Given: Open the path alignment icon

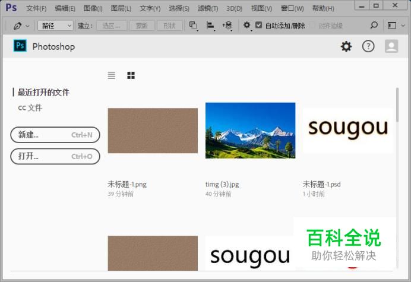Looking at the screenshot, I should [210, 26].
